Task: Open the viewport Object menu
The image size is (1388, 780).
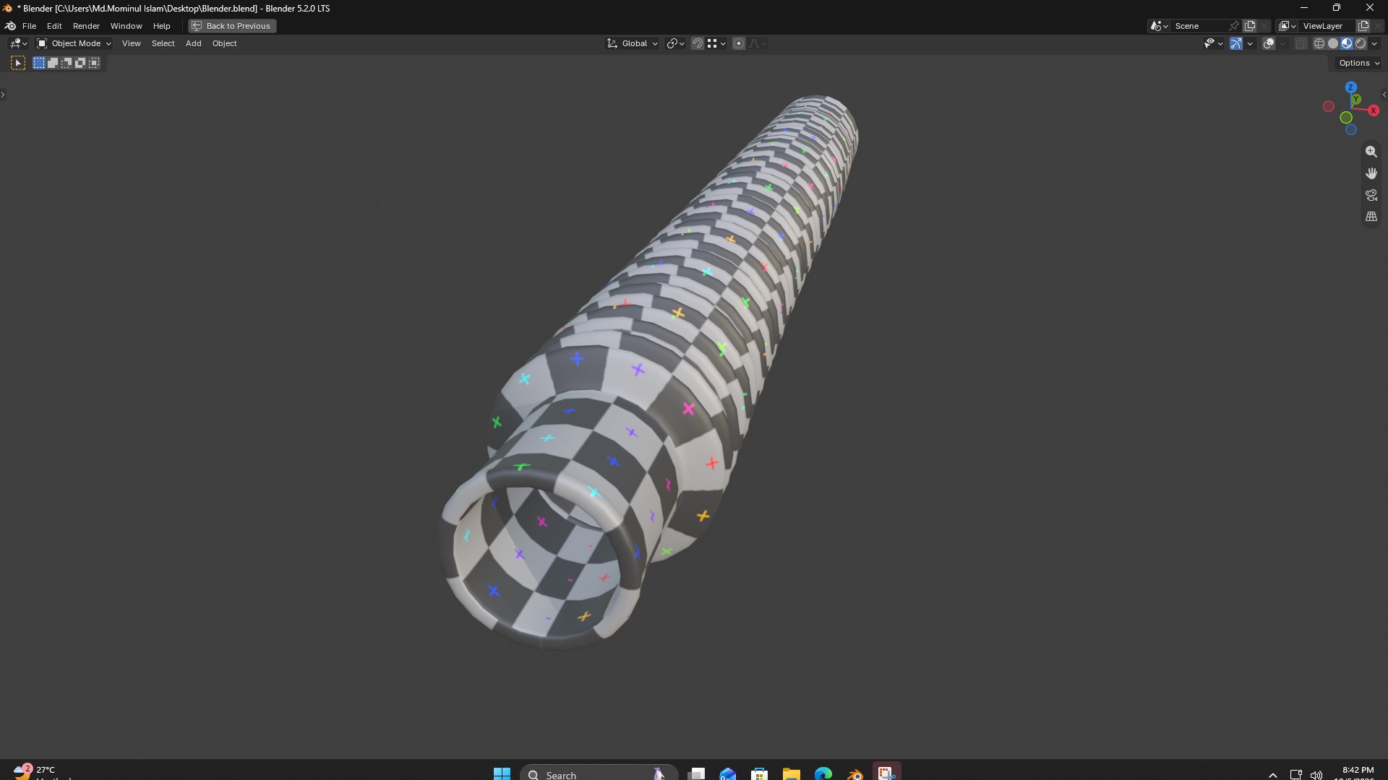Action: [x=224, y=43]
